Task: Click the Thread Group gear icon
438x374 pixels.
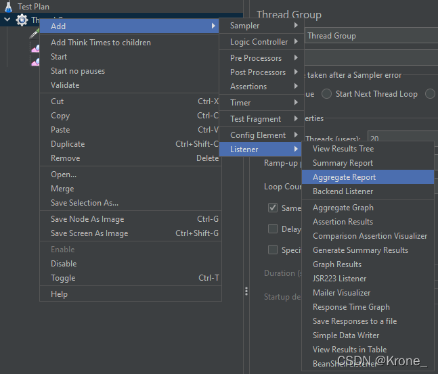Action: tap(22, 20)
